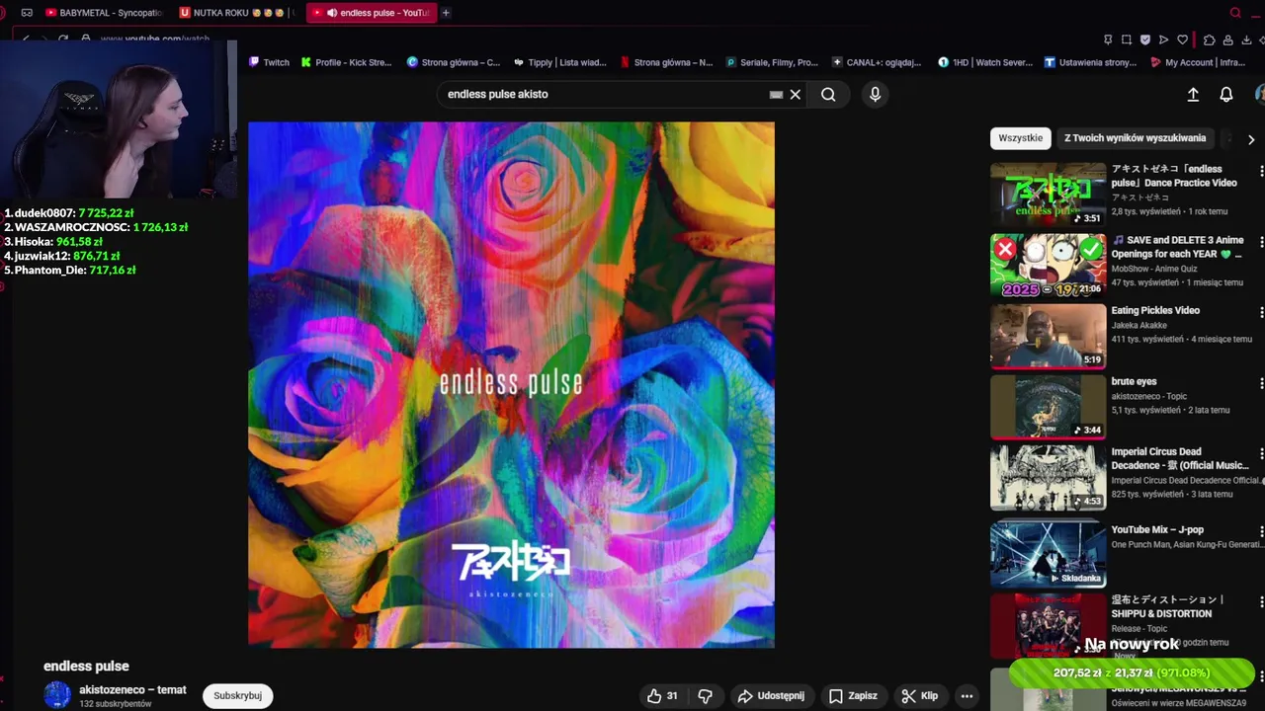The height and width of the screenshot is (711, 1265).
Task: Open menu for the YouTube Mix J-pop
Action: point(1261,531)
